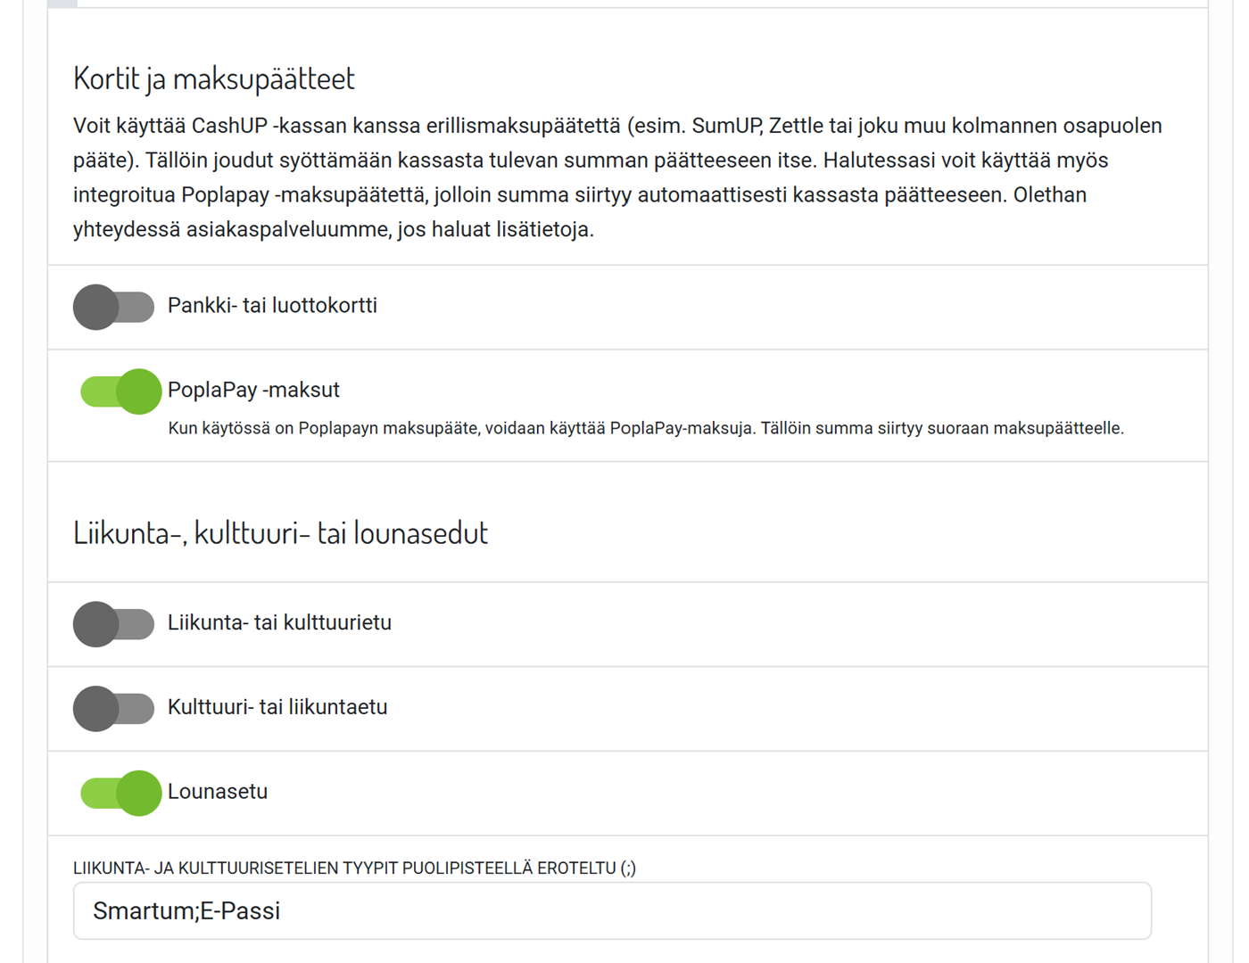Click the Liikunta-, kulttuuri- tai lounasedut heading

[280, 533]
